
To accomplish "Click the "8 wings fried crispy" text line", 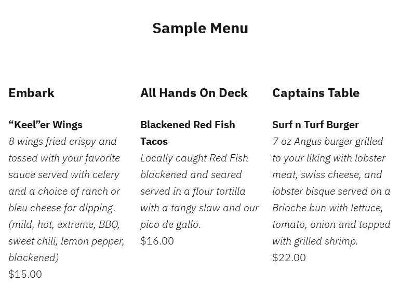I will [62, 141].
